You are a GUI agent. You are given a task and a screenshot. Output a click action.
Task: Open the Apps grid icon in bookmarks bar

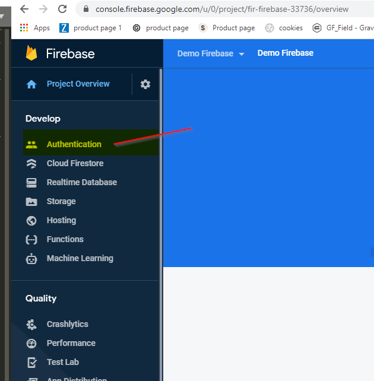24,28
